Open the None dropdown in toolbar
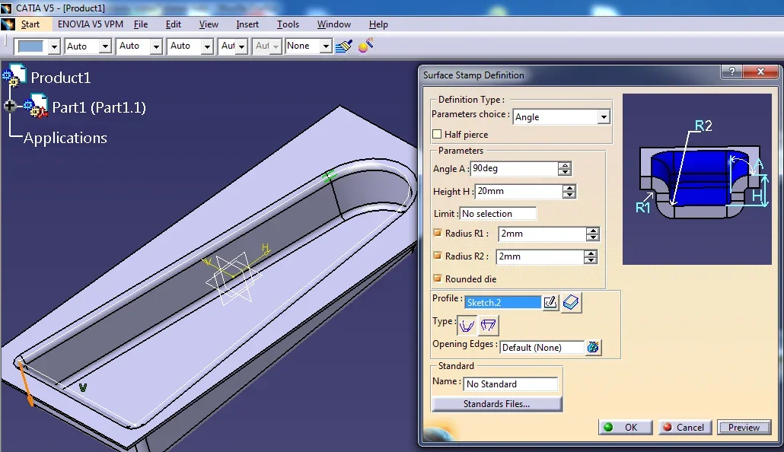The image size is (784, 452). click(x=326, y=46)
